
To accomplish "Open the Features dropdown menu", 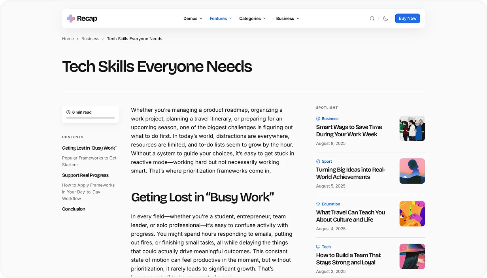I will tap(221, 19).
